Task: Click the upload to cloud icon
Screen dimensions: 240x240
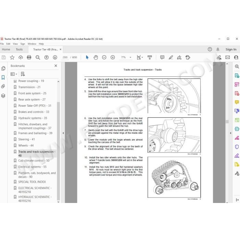Action: tap(21, 57)
